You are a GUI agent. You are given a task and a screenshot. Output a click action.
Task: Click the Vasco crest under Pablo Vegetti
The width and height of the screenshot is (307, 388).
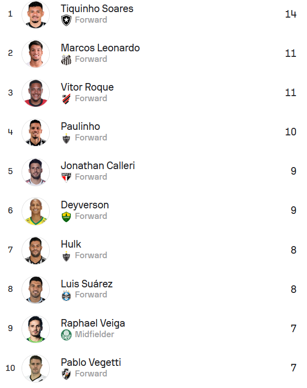(66, 374)
